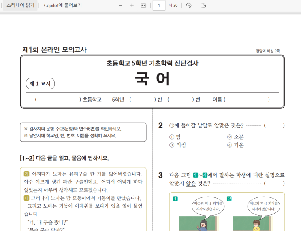Select question number 3
Viewport: 301px width, 231px height.
point(160,175)
